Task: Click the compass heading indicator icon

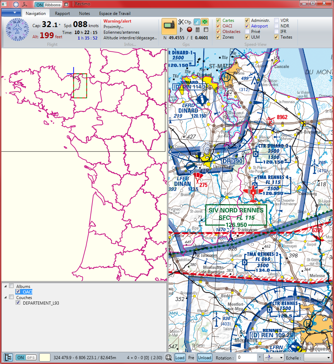Action: click(x=17, y=30)
